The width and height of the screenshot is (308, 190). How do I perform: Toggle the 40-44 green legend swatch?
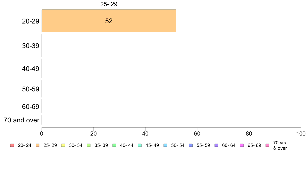click(114, 145)
